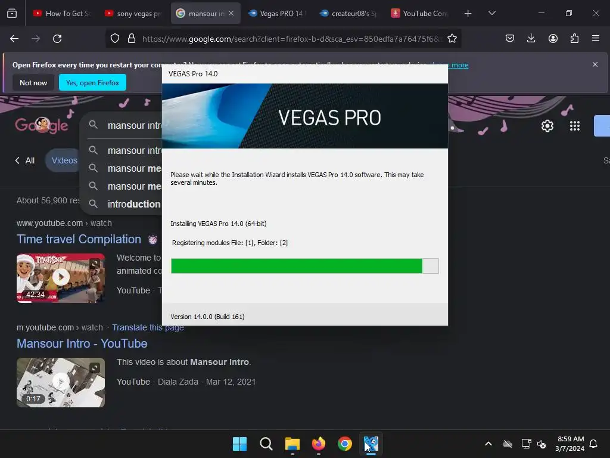The width and height of the screenshot is (610, 458).
Task: Click the VEGAS Pro 14.0 title bar
Action: (x=305, y=74)
